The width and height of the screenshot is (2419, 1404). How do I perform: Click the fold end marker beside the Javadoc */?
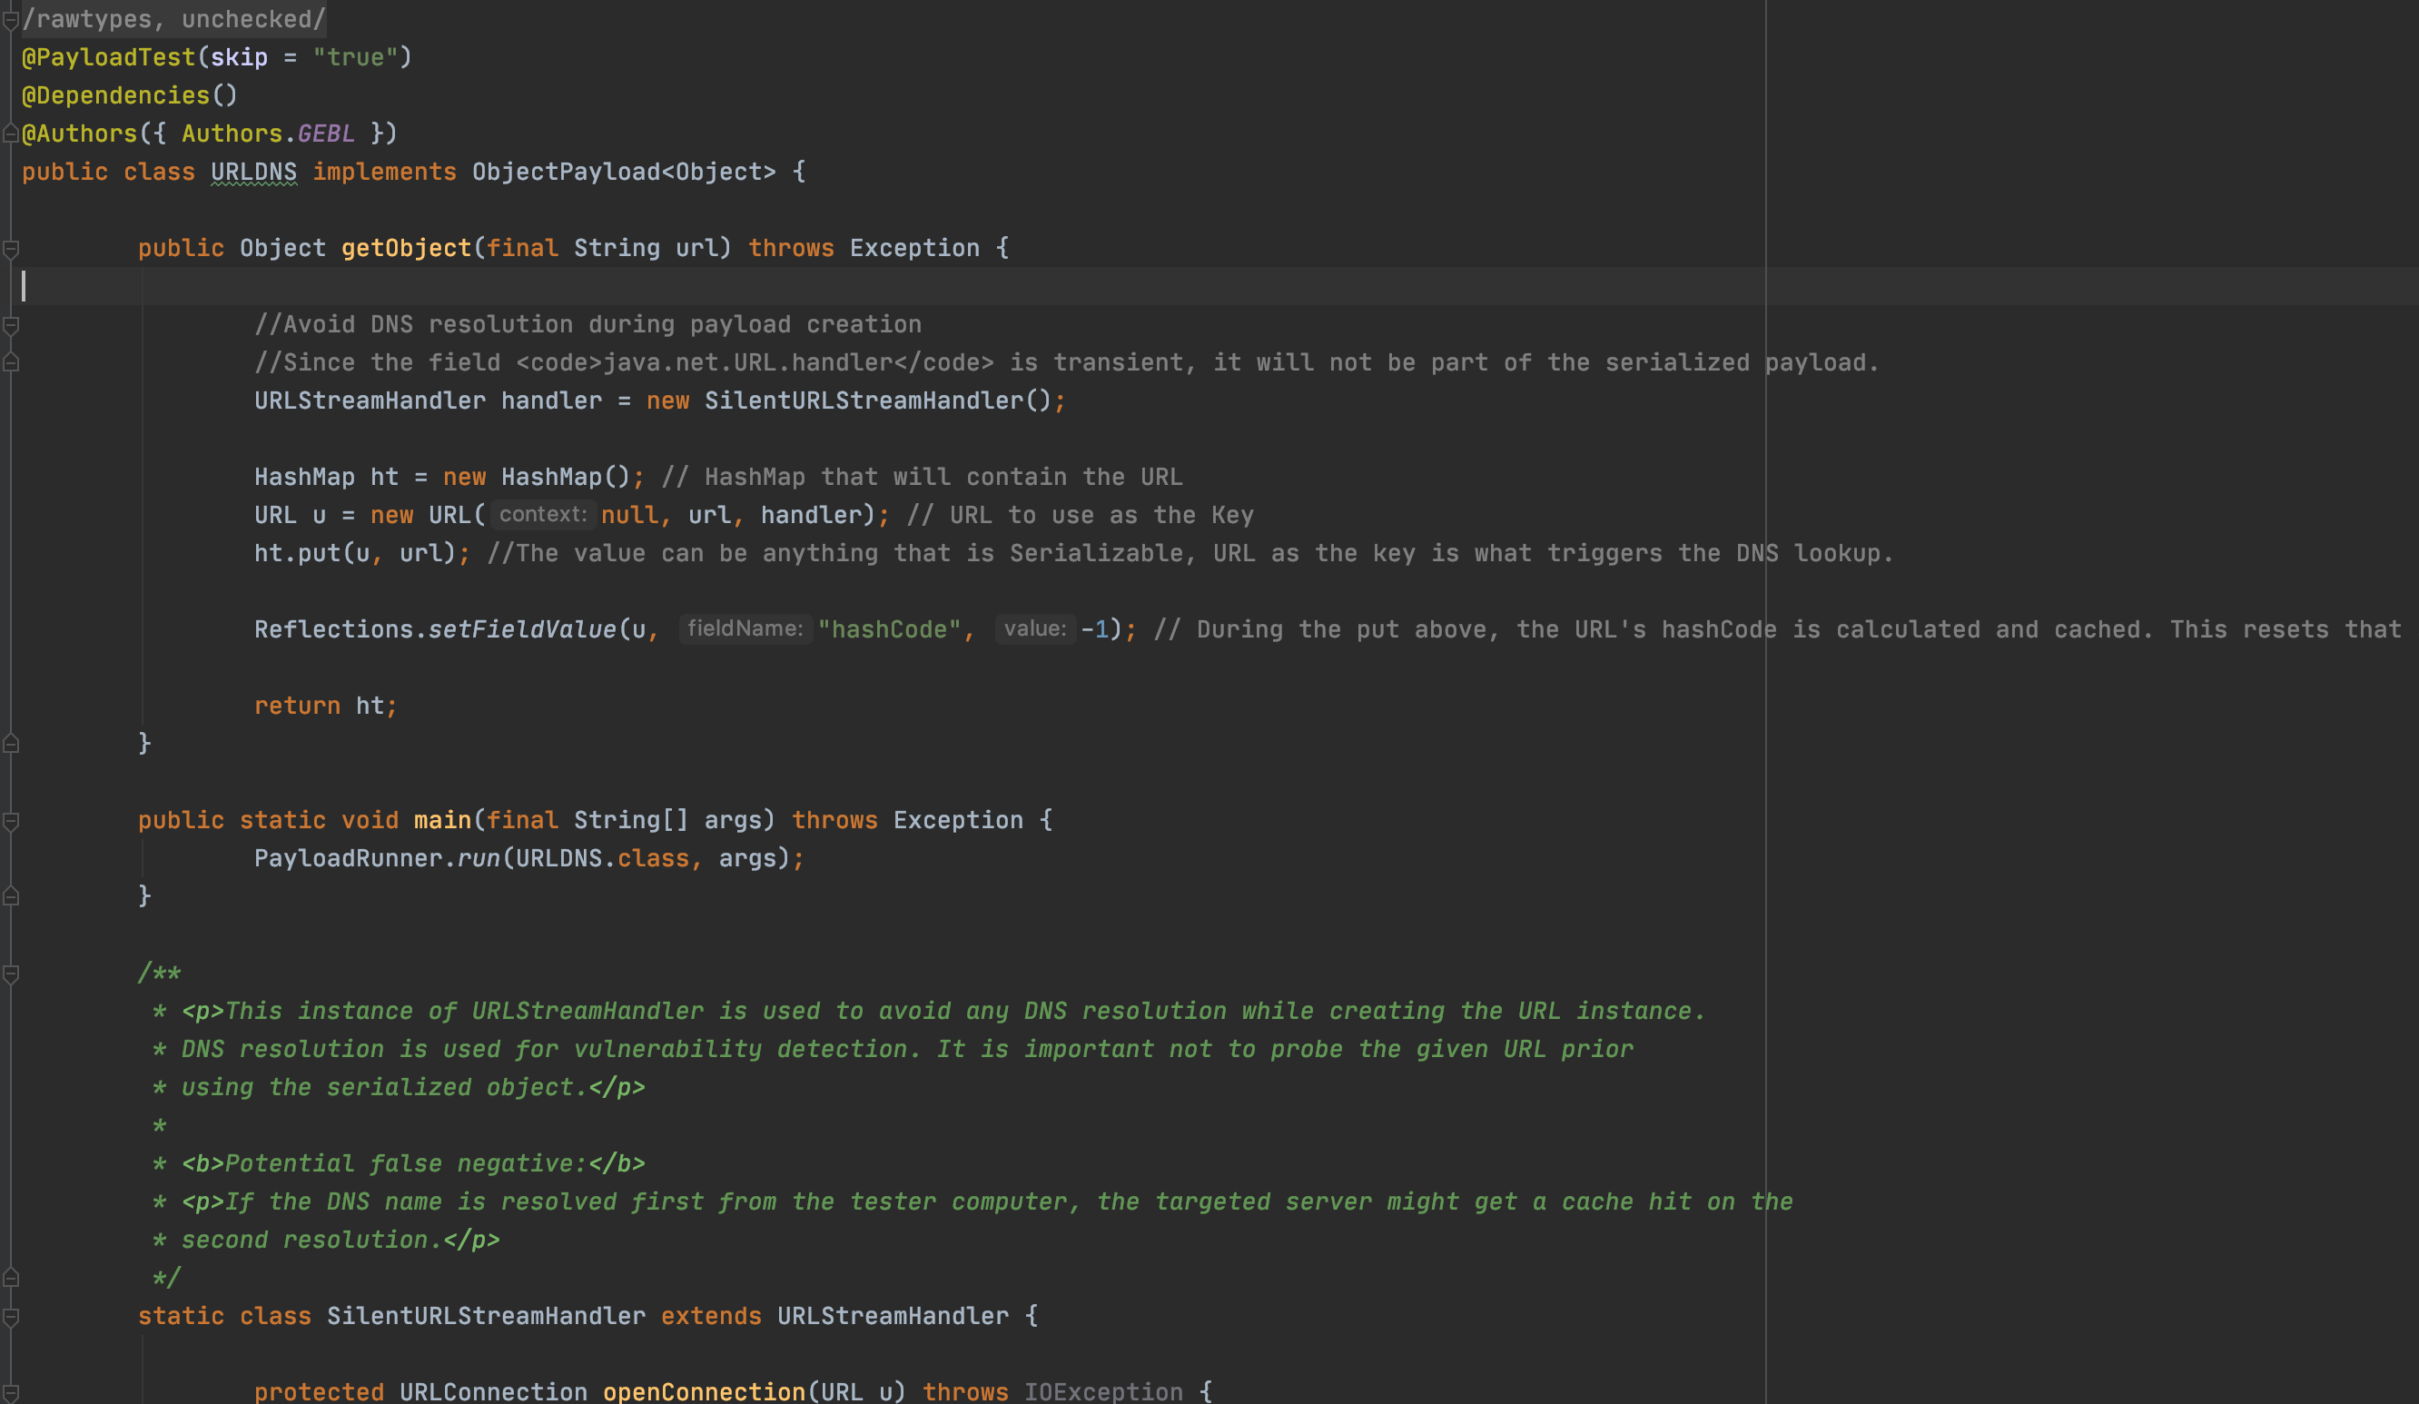12,1277
